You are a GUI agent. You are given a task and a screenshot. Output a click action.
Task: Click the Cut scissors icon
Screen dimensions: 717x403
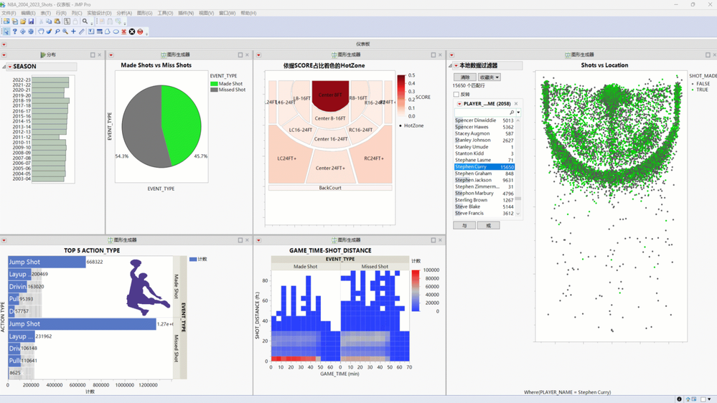click(x=41, y=21)
